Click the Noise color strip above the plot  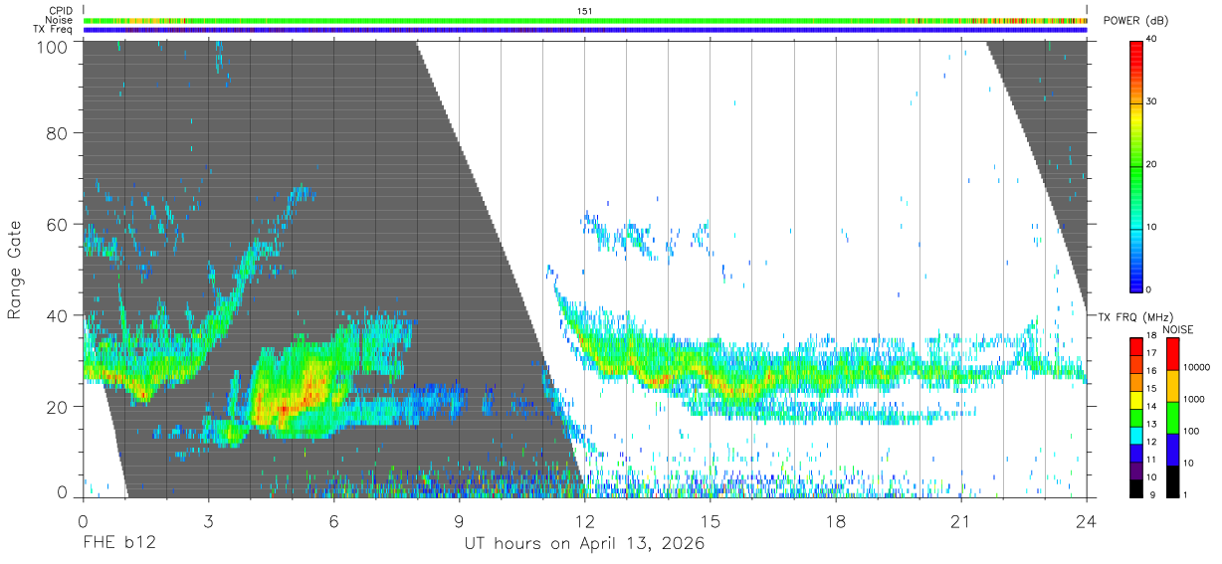pos(585,20)
